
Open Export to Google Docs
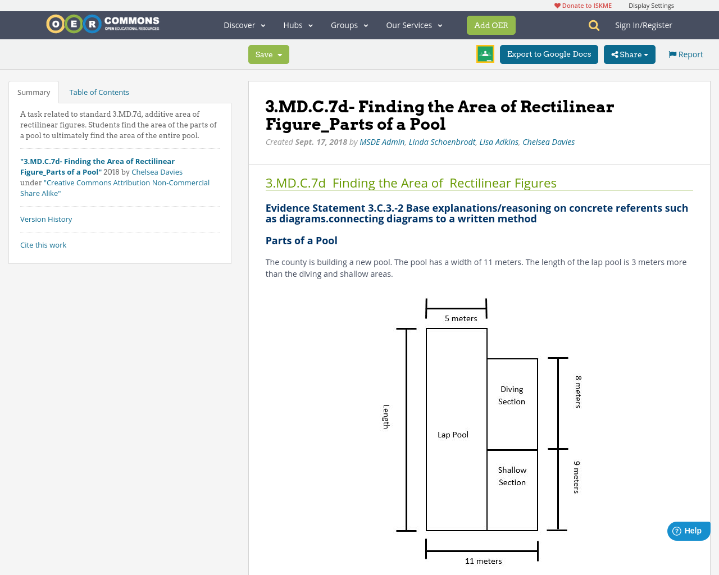click(x=549, y=54)
